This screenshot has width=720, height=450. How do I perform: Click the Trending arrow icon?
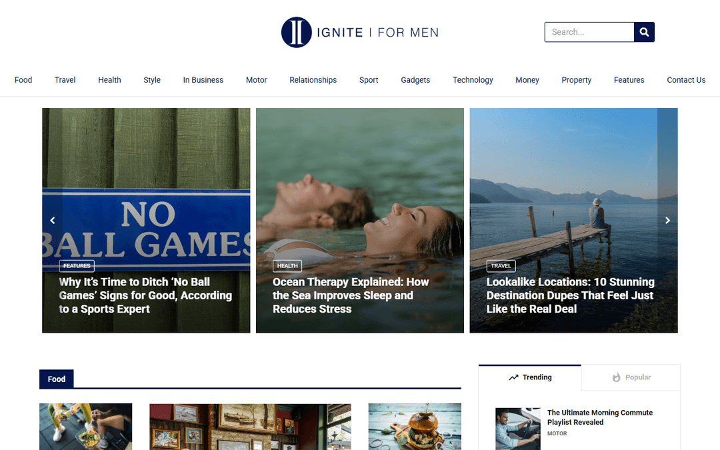[513, 377]
